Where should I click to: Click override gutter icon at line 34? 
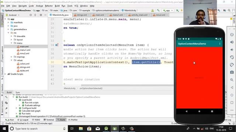pyautogui.click(x=57, y=45)
